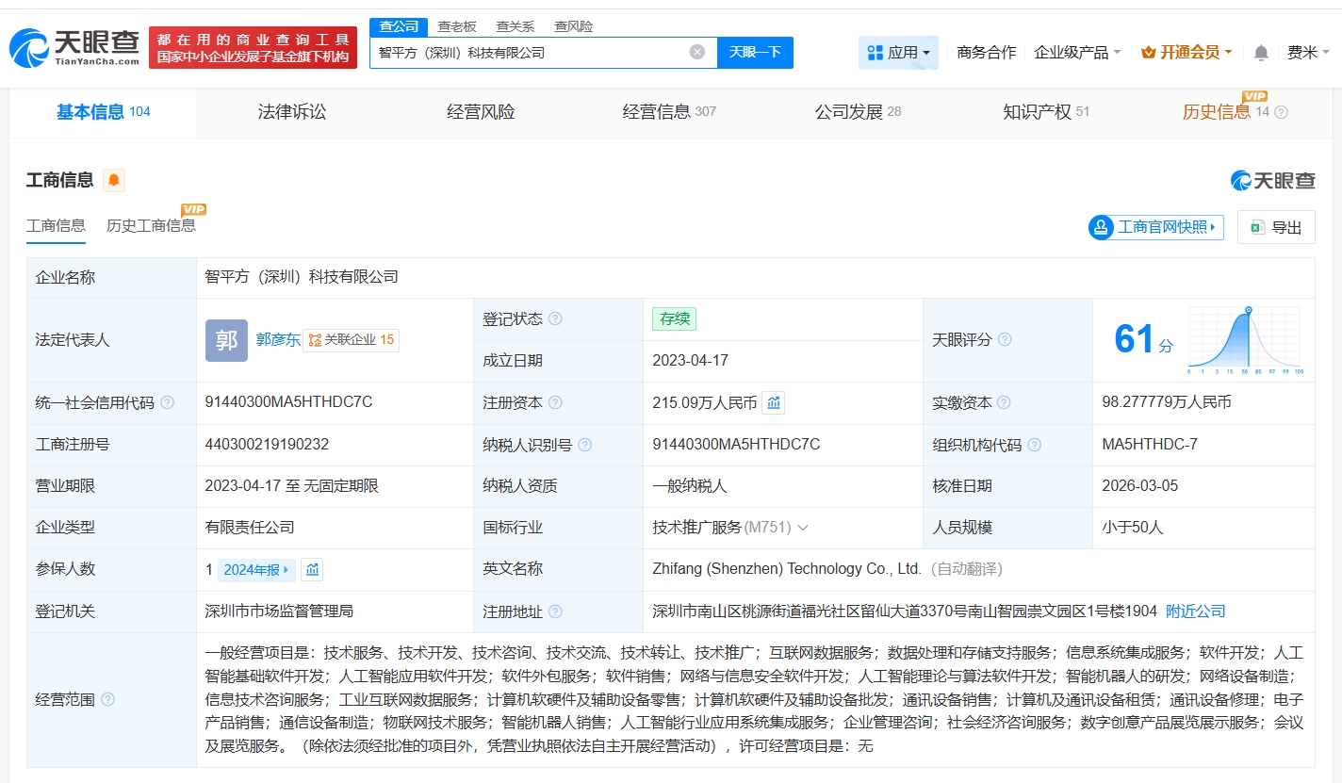
Task: Click help icon next to 统一社会信用代码
Action: 168,403
